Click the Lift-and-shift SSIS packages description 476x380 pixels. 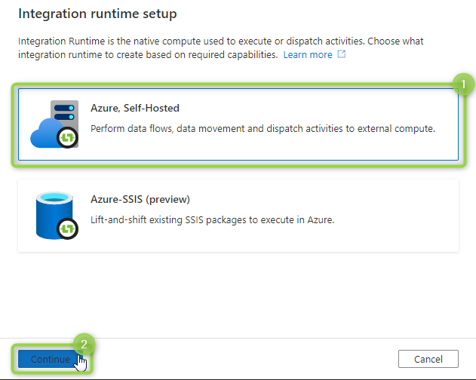(x=213, y=219)
